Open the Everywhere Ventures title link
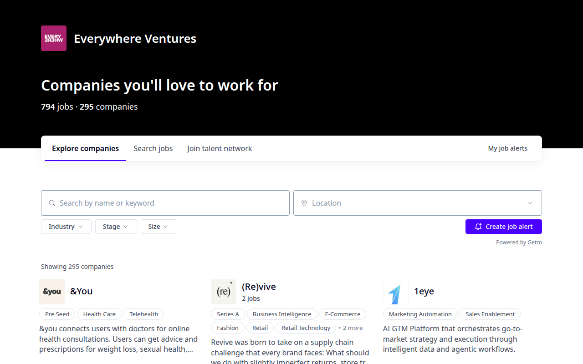Image resolution: width=583 pixels, height=364 pixels. coord(135,39)
